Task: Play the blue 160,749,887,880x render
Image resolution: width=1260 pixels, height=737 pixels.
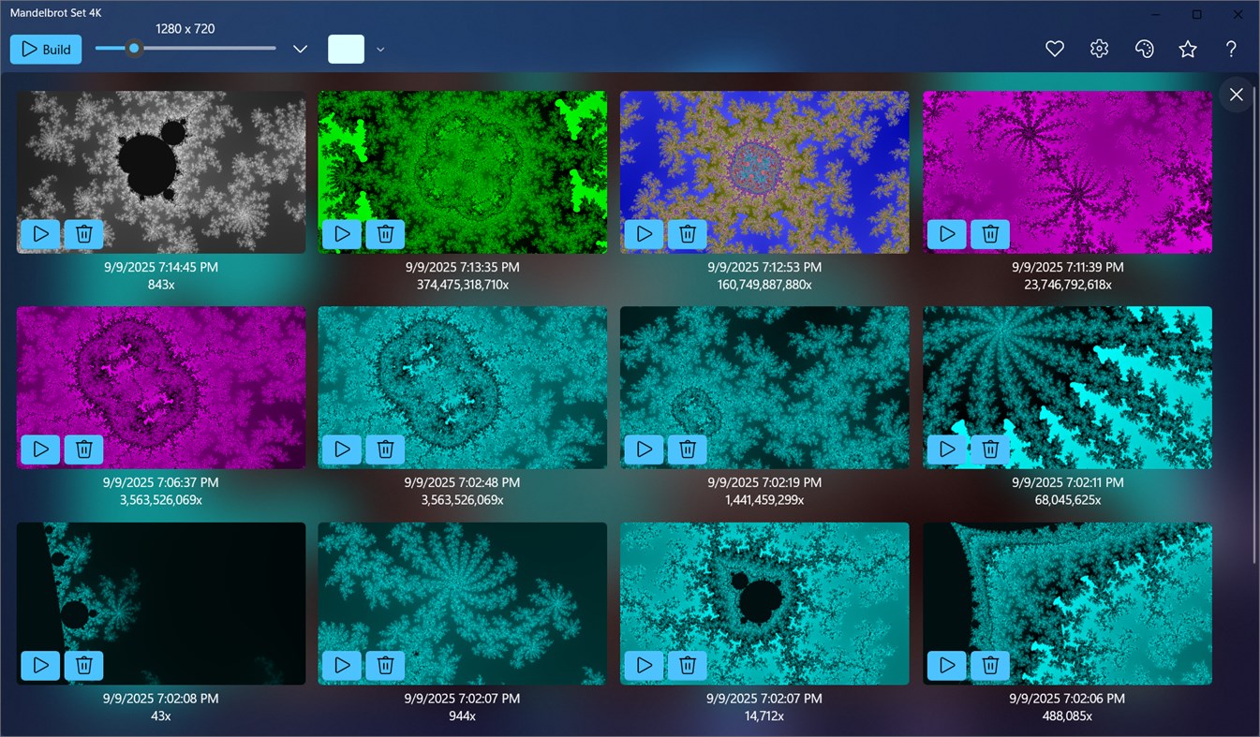Action: point(644,234)
